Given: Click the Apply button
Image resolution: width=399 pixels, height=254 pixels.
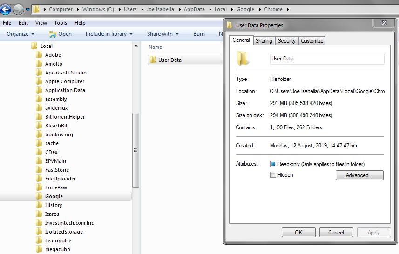Looking at the screenshot, I should [x=373, y=233].
